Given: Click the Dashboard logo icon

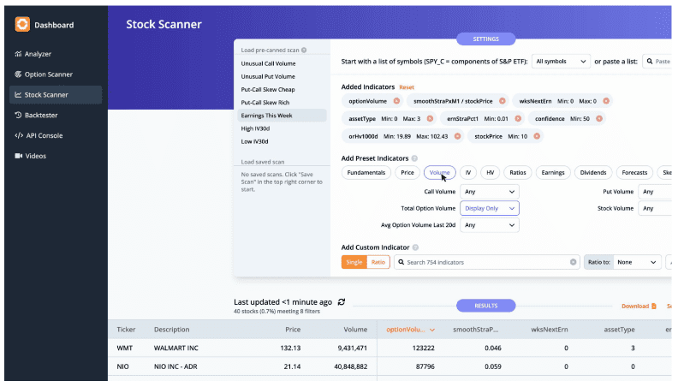Looking at the screenshot, I should click(22, 26).
